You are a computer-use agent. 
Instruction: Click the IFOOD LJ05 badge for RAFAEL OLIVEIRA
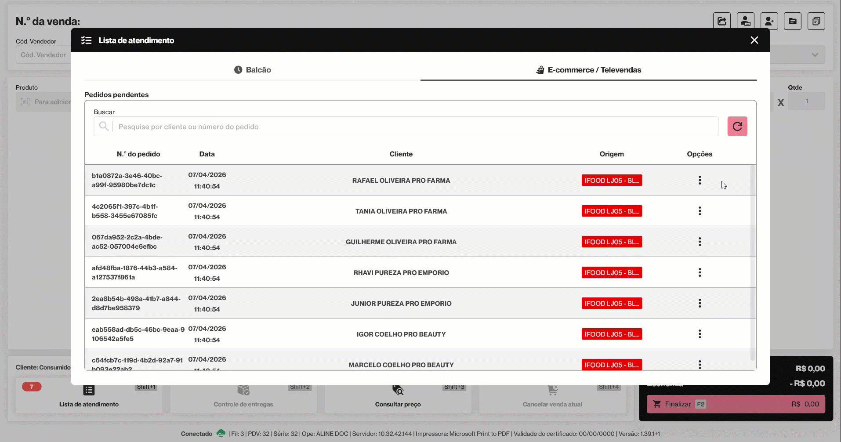coord(612,180)
